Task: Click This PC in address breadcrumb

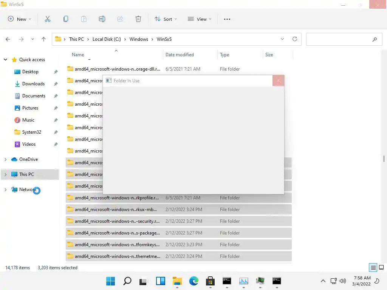Action: click(x=76, y=39)
